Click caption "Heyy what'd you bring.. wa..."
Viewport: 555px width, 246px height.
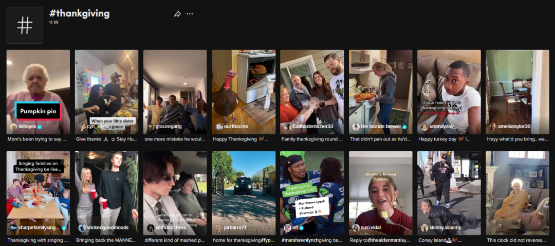pyautogui.click(x=517, y=139)
